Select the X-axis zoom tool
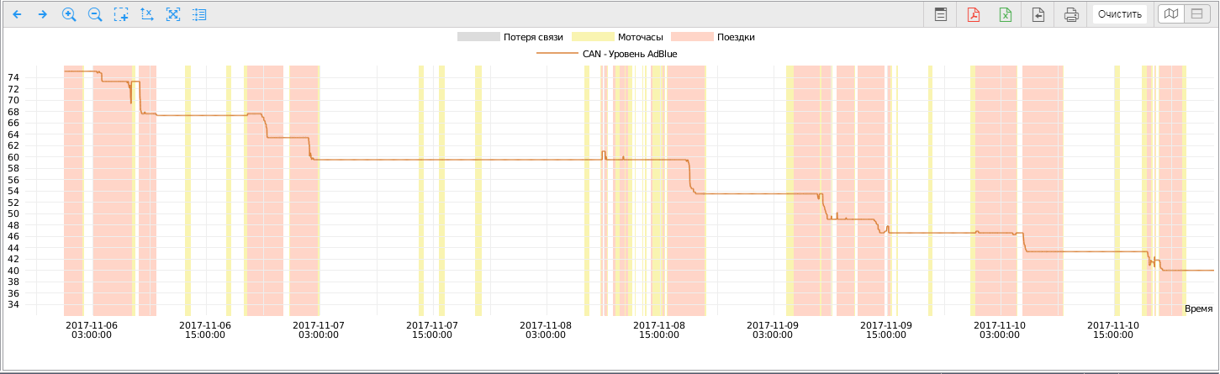The height and width of the screenshot is (374, 1220). (x=147, y=14)
